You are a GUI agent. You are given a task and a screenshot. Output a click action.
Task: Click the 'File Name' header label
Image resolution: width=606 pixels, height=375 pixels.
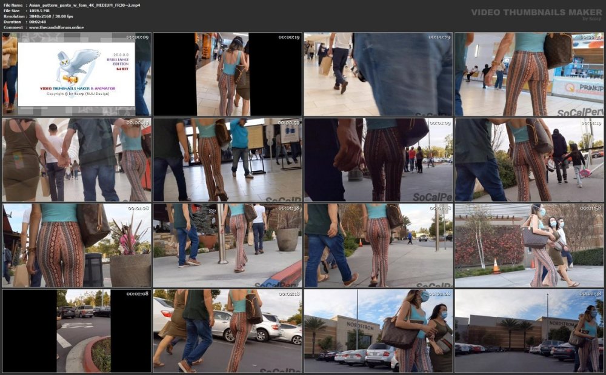[x=13, y=5]
